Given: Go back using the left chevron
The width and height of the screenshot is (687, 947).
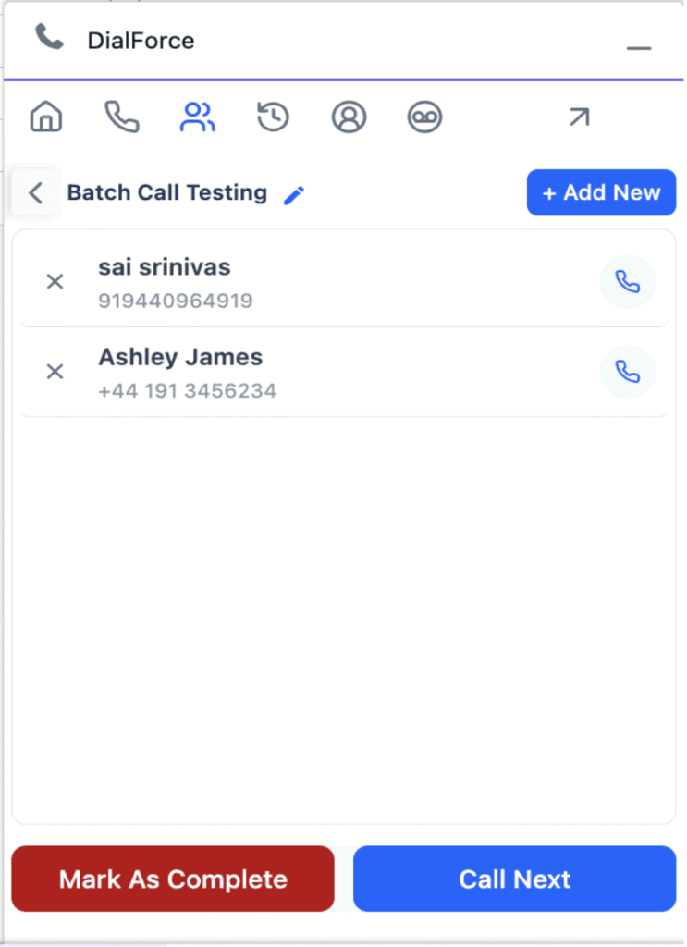Looking at the screenshot, I should [35, 193].
